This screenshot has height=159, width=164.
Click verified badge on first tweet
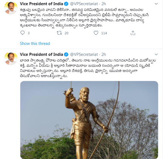point(66,4)
